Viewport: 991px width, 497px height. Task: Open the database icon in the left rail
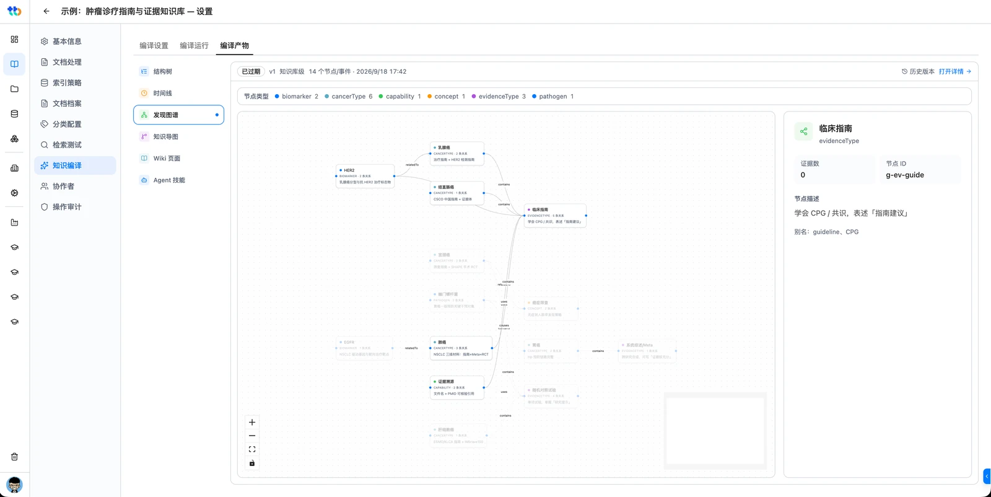(14, 113)
